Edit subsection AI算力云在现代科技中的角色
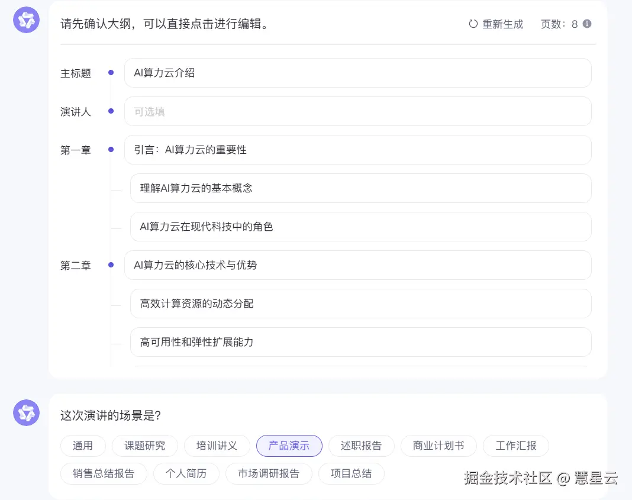 pyautogui.click(x=361, y=227)
